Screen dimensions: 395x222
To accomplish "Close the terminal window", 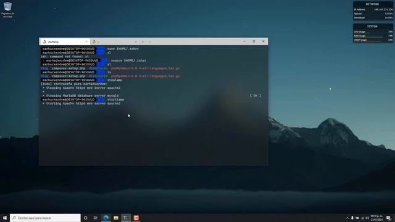I will tap(264, 41).
